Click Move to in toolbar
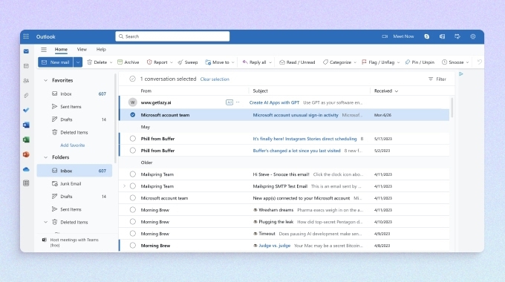505x282 pixels. click(x=218, y=62)
